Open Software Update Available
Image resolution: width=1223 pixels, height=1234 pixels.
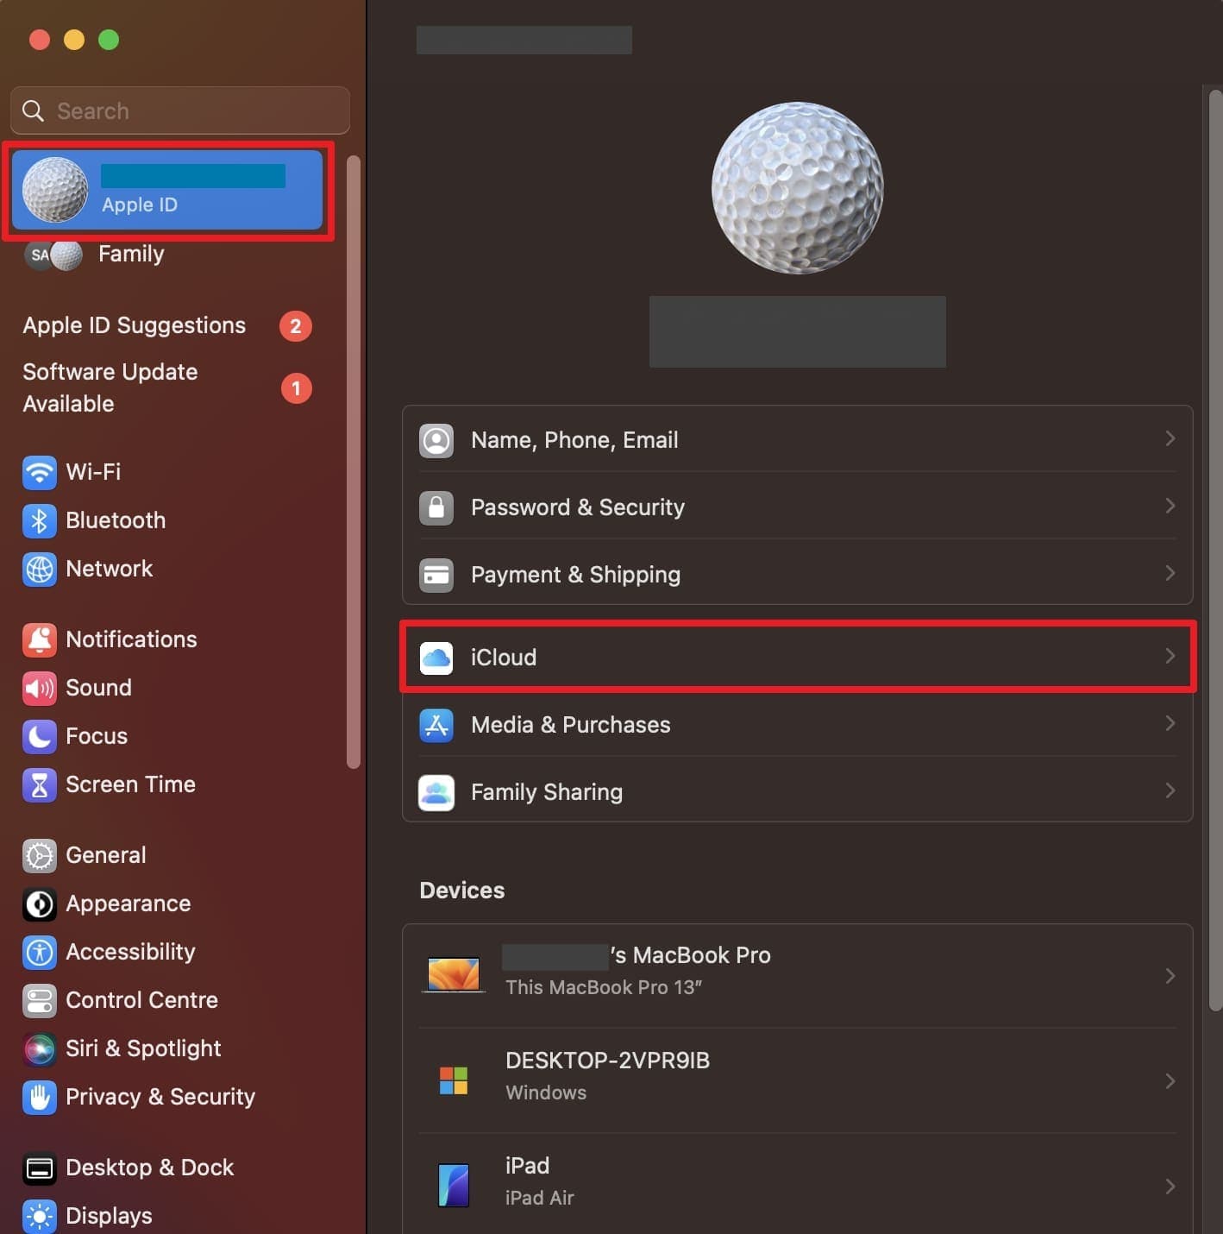tap(110, 387)
